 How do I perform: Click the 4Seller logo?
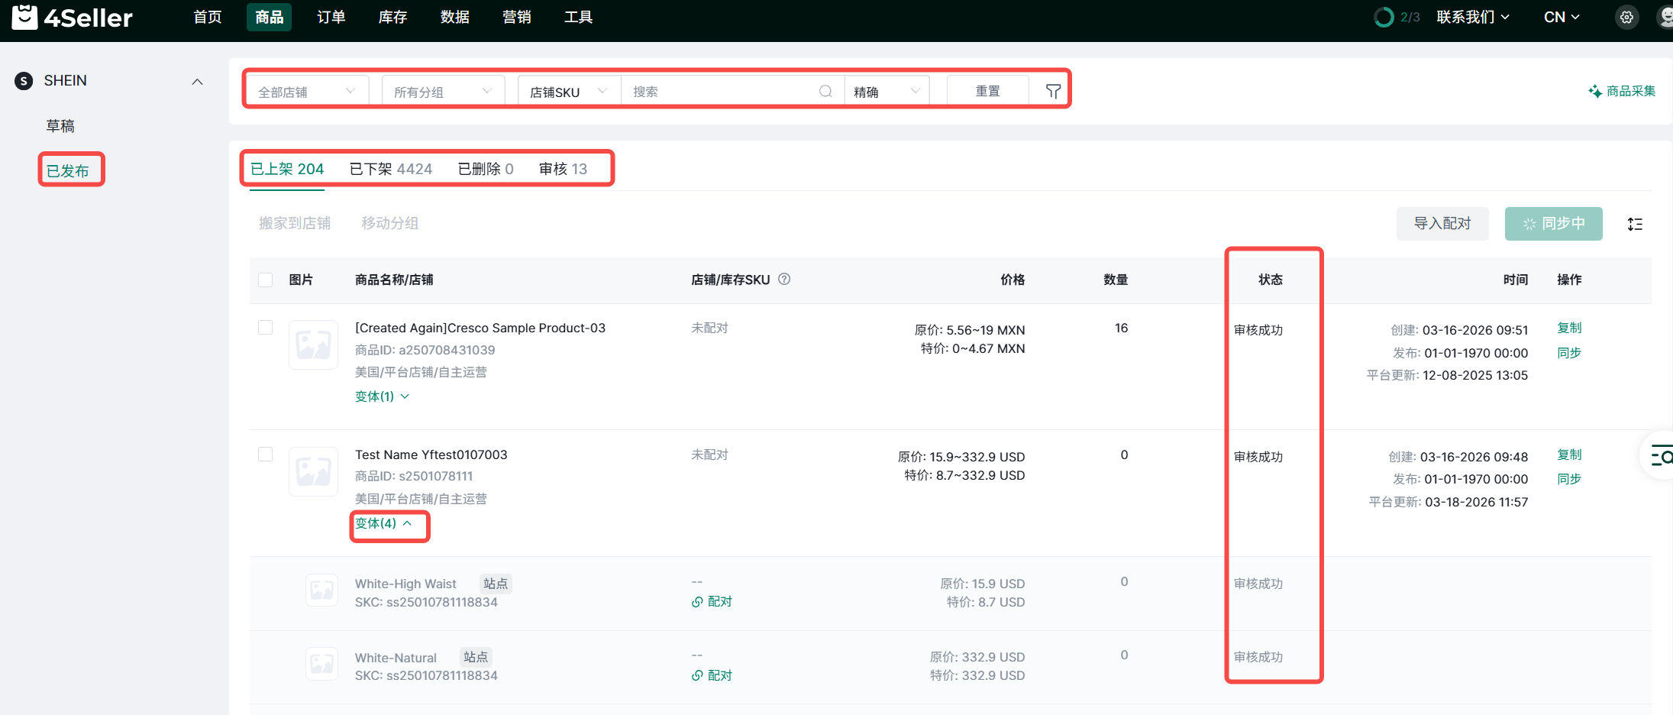73,17
